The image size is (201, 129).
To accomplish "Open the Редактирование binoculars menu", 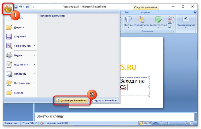I will click(186, 22).
